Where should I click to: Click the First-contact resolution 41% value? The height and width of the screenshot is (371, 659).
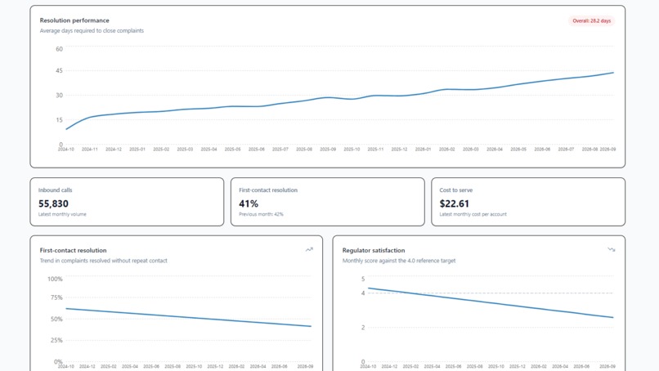[x=249, y=203]
